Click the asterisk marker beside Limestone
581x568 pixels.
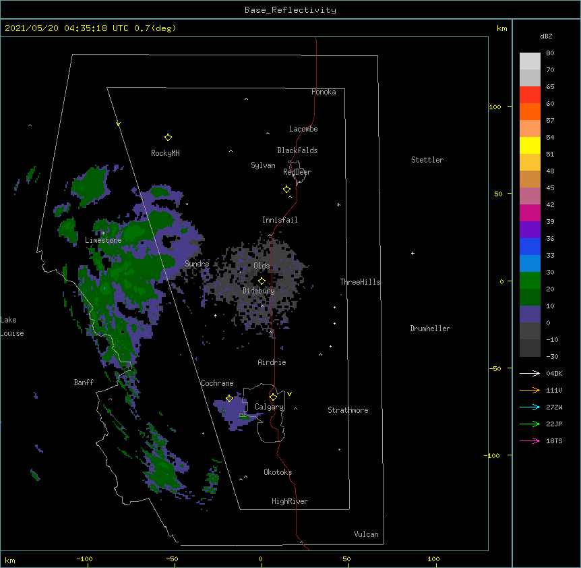click(103, 233)
